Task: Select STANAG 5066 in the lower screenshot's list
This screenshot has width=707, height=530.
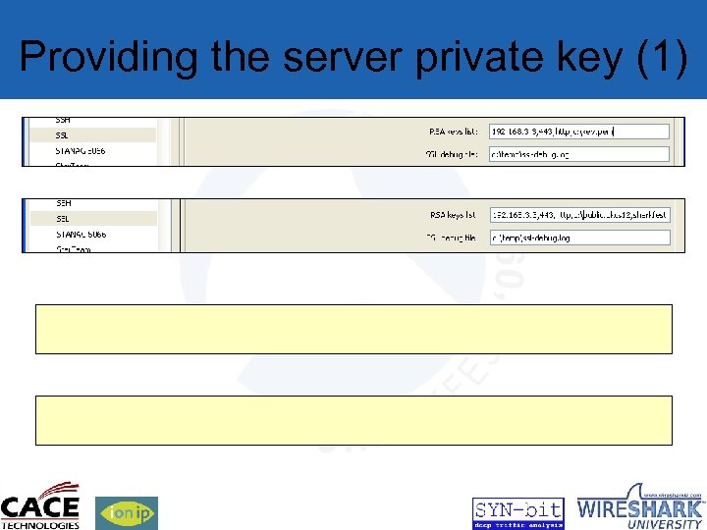Action: [x=82, y=235]
